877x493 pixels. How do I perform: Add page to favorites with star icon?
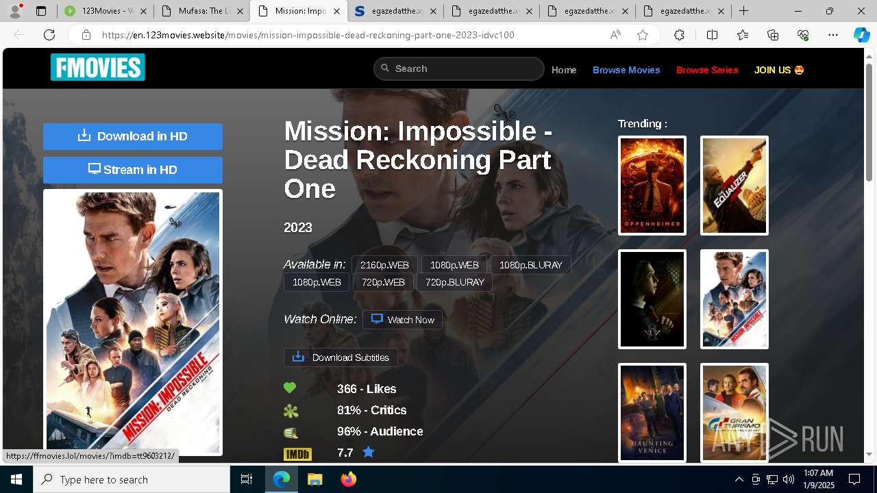point(642,35)
